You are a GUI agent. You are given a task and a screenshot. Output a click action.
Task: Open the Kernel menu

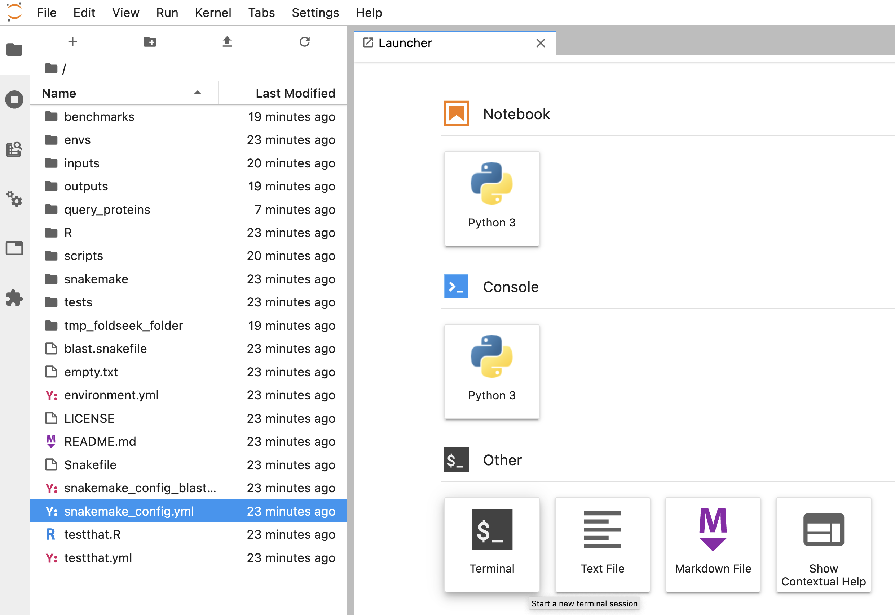point(213,13)
